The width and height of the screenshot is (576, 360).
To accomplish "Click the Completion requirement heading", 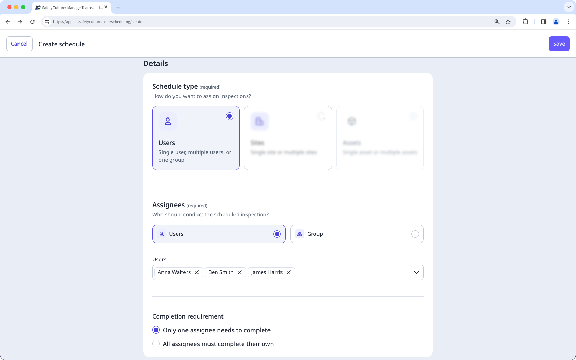I will (x=188, y=316).
